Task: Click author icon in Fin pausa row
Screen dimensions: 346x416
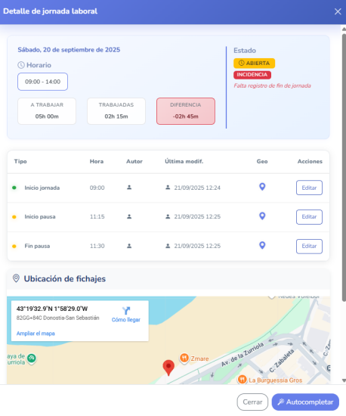Action: point(129,246)
